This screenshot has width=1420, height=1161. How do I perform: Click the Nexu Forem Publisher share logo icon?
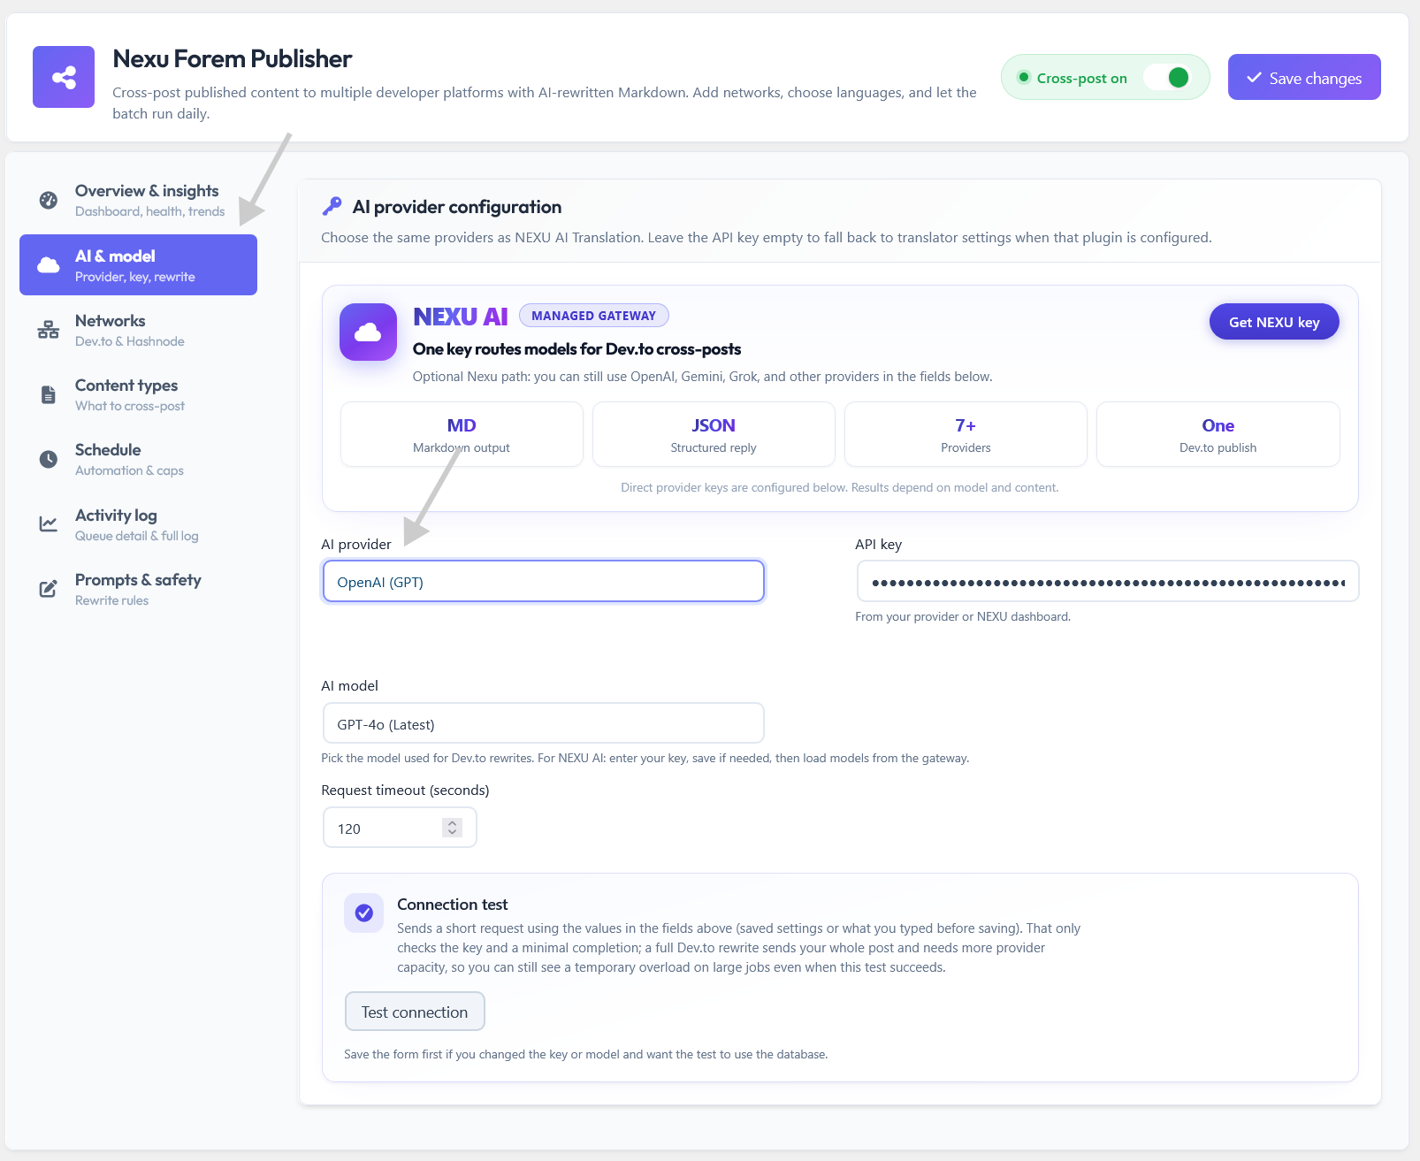click(x=64, y=77)
